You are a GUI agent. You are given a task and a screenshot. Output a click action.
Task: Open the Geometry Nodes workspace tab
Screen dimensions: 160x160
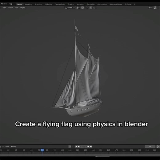[116, 4]
